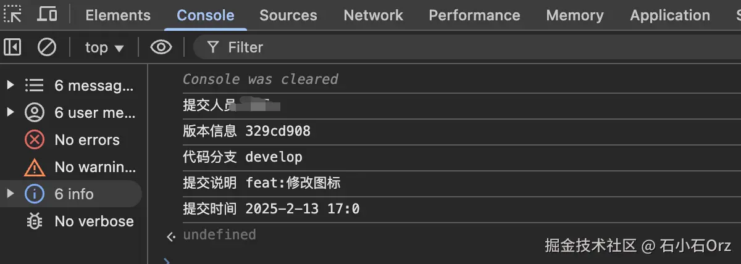Create live expression via eye icon
This screenshot has width=741, height=264.
161,47
